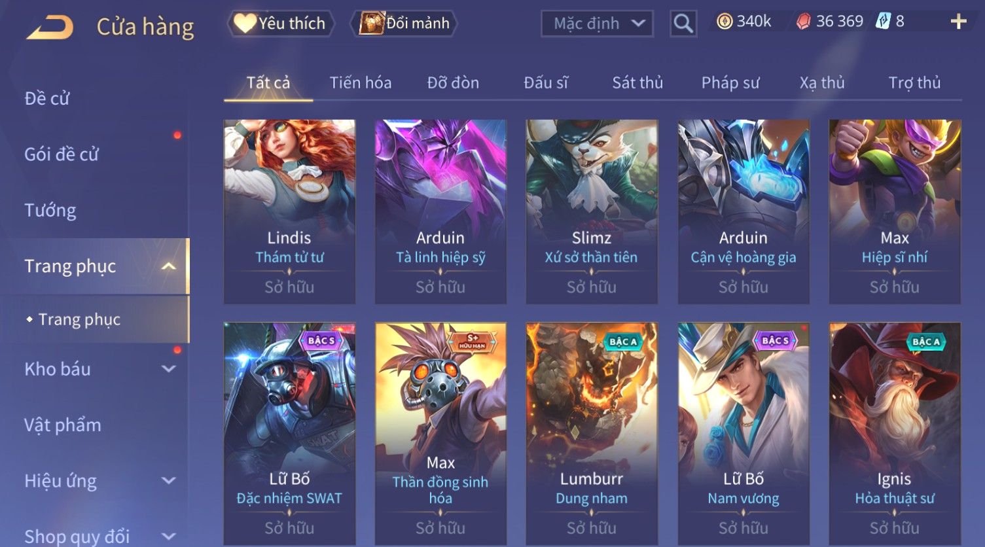Switch to the Tiến hóa tab
Screen dimensions: 985x547
coord(360,83)
